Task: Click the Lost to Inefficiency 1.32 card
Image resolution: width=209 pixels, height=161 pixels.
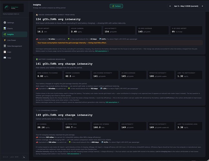Action: [189, 75]
